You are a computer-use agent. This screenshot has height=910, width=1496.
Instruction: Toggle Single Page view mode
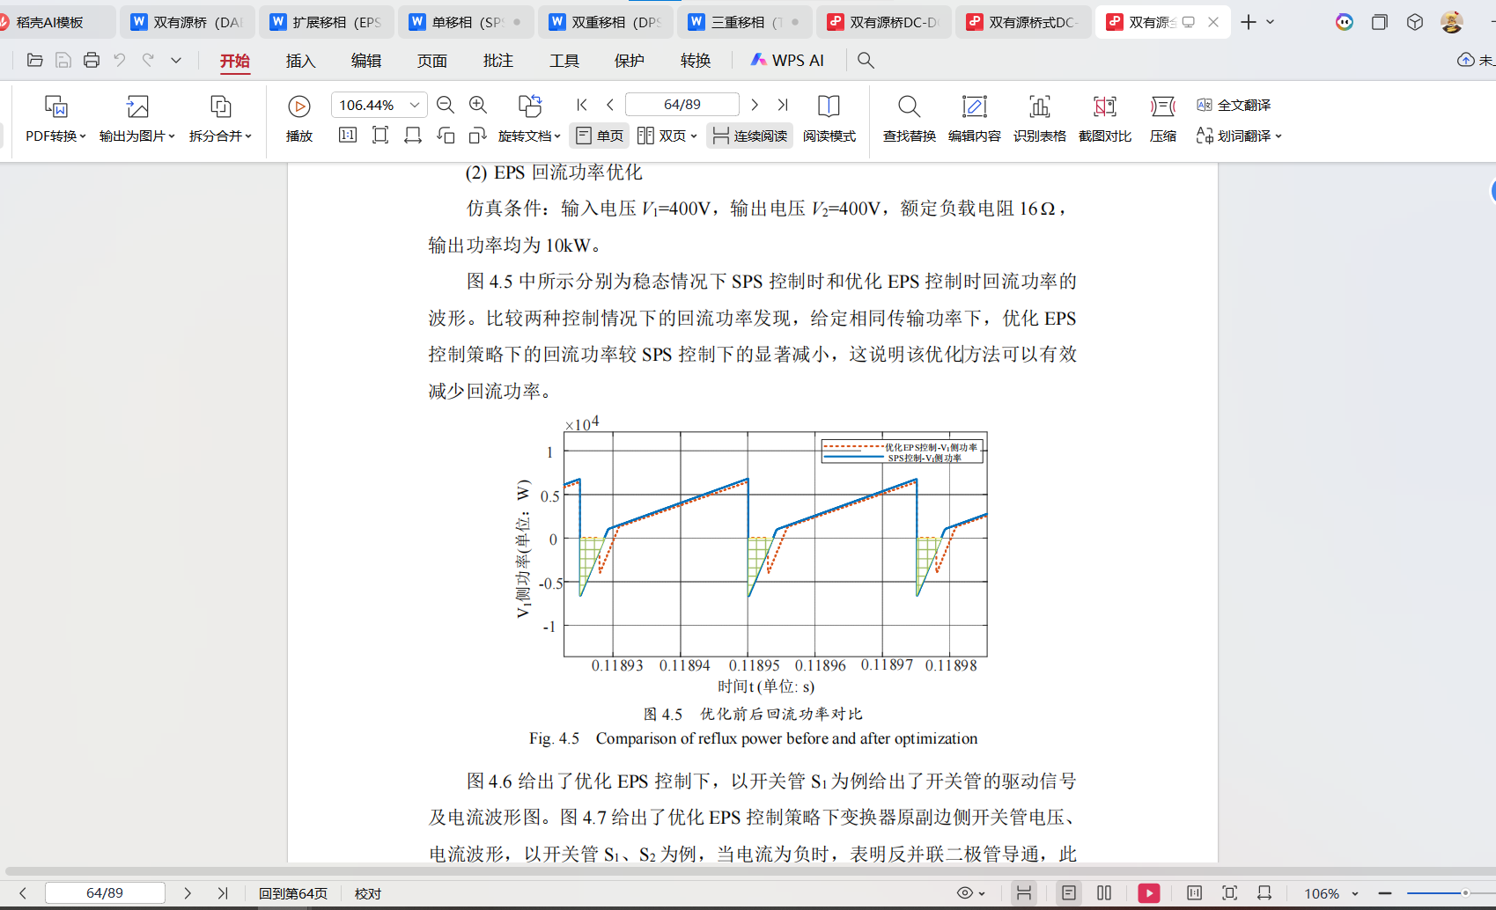click(600, 136)
